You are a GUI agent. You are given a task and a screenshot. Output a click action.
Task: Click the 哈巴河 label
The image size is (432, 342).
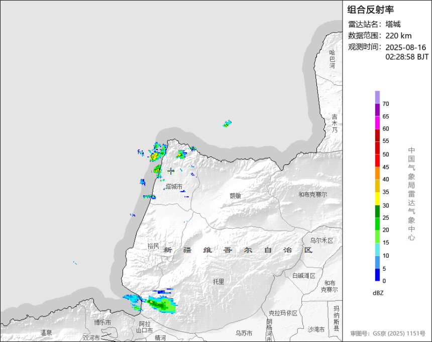click(x=332, y=59)
